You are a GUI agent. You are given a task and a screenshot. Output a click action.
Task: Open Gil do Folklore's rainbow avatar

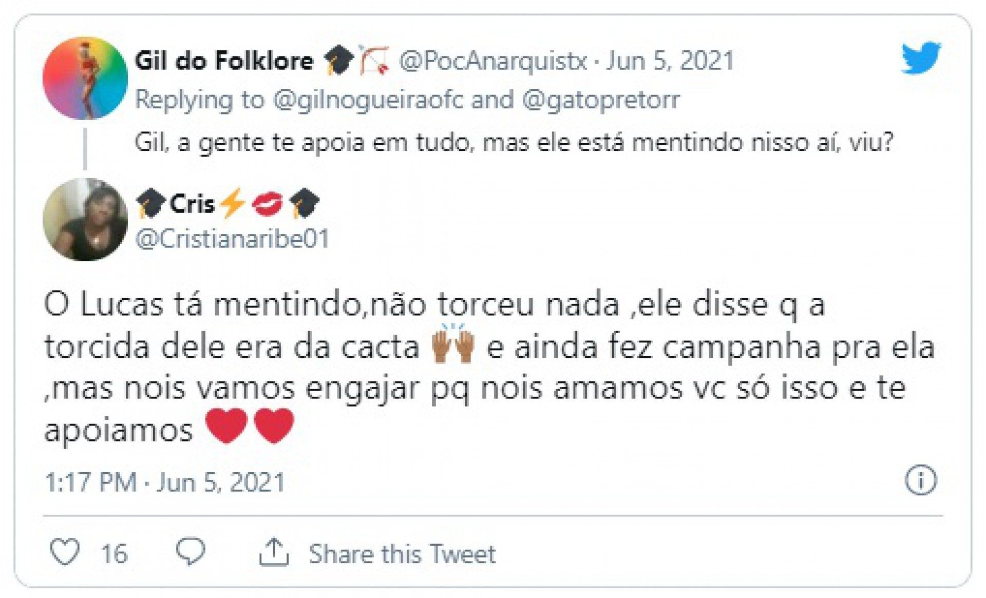[85, 78]
